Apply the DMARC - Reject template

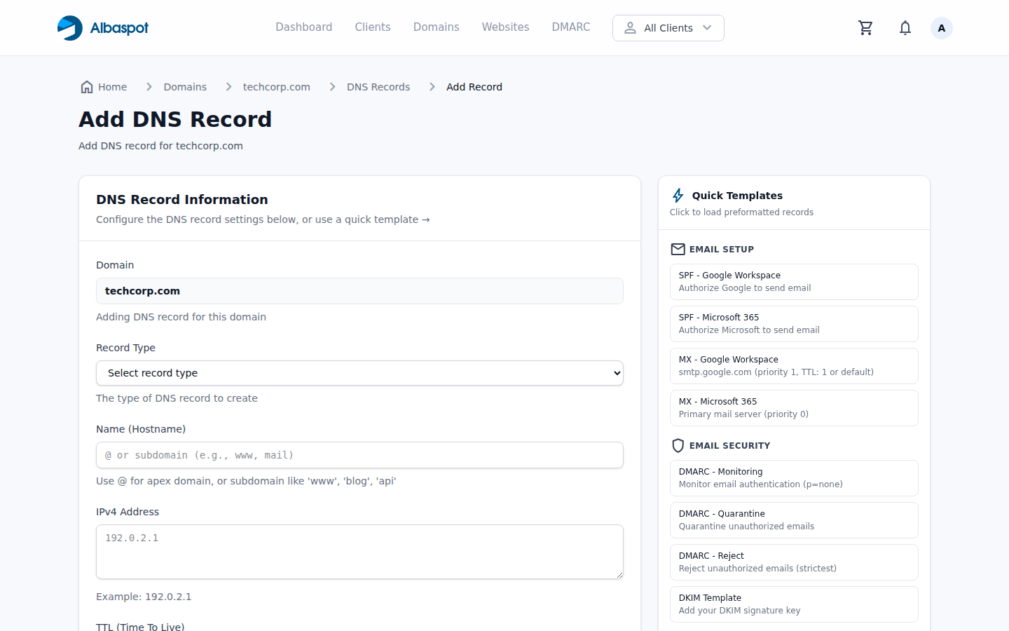pyautogui.click(x=793, y=562)
